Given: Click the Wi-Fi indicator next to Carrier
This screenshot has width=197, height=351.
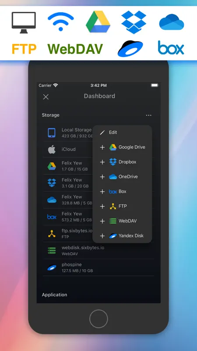Looking at the screenshot, I should [56, 85].
